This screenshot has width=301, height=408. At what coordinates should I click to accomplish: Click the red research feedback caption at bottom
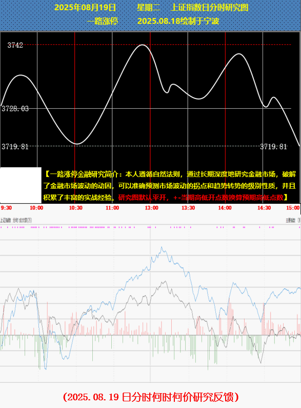tap(151, 397)
